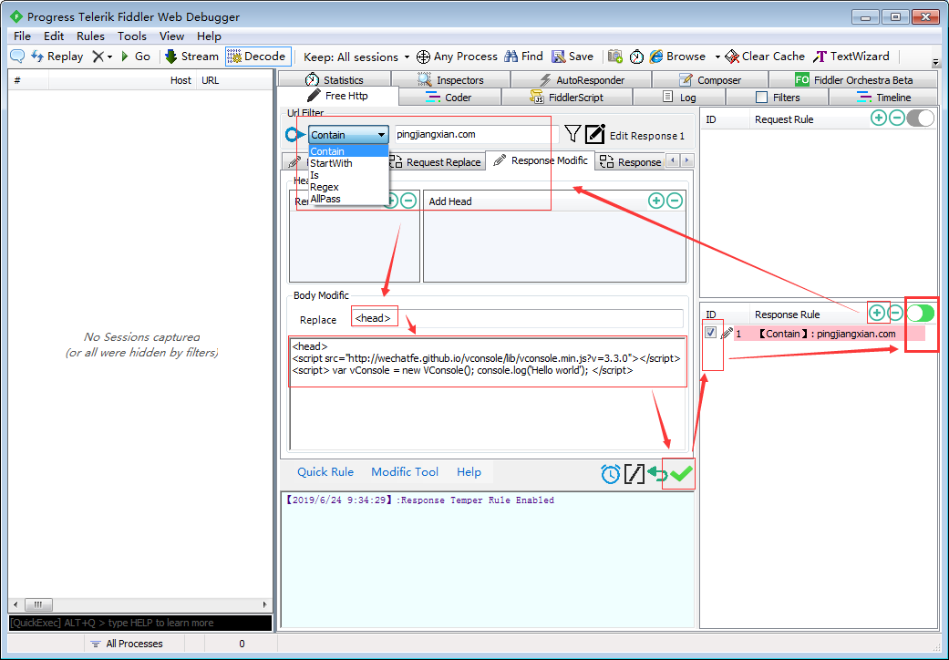This screenshot has height=660, width=949.
Task: Click the edit note icon before Edit Response 1
Action: point(595,134)
